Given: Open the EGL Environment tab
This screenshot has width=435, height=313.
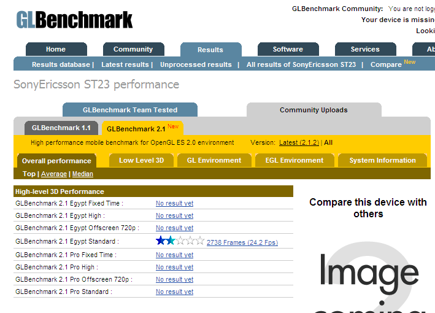Looking at the screenshot, I should [294, 160].
